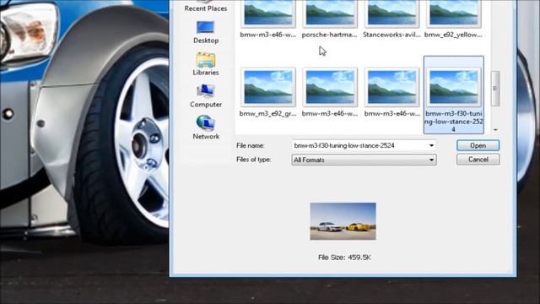This screenshot has height=304, width=540.
Task: Select bmw_e92_yellow... image file
Action: point(453,19)
